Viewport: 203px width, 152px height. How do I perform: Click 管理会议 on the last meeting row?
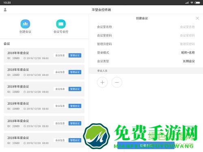[x=75, y=140]
